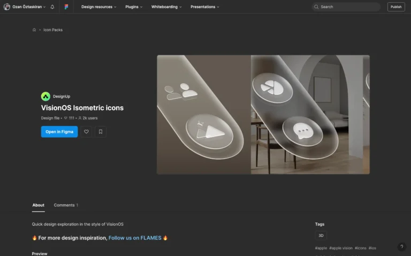Expand the Design resources dropdown
411x256 pixels.
98,7
